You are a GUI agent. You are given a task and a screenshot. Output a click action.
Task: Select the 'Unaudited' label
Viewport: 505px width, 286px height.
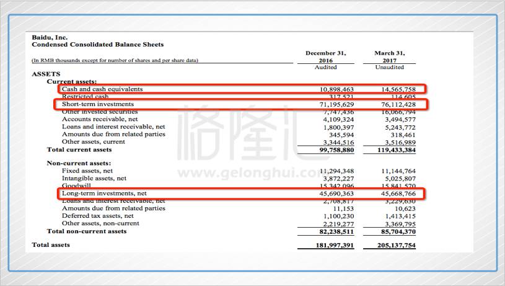389,67
